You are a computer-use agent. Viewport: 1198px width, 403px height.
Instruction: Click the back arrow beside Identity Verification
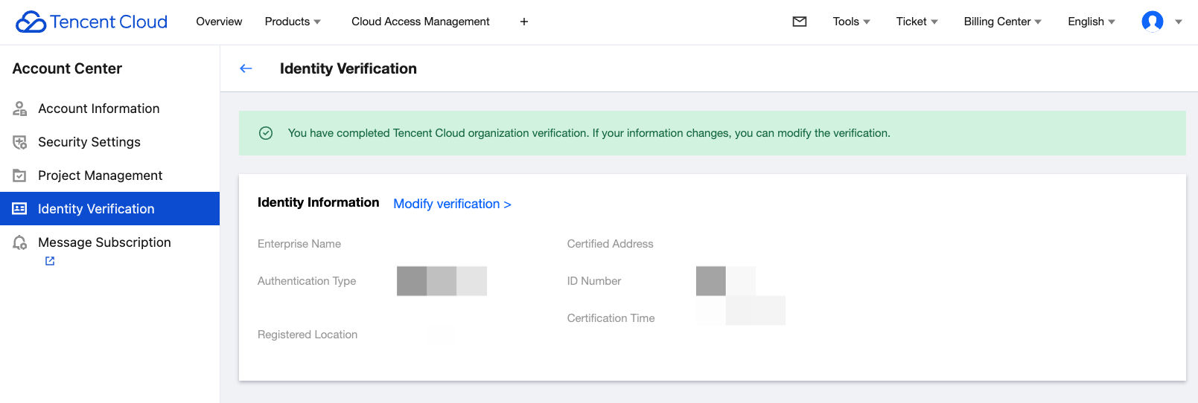[x=246, y=68]
